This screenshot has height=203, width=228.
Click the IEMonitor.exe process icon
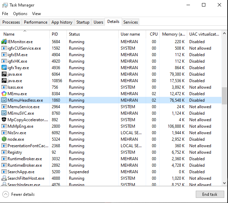click(4, 42)
